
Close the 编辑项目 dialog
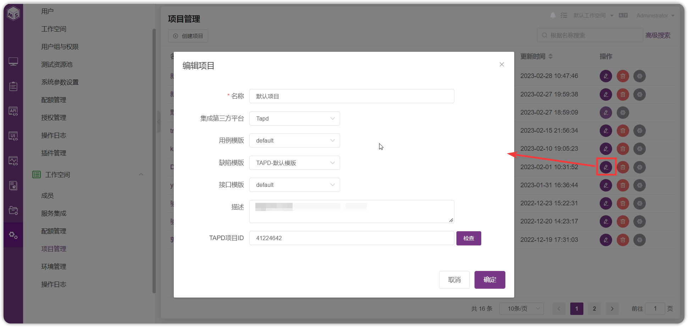tap(502, 64)
